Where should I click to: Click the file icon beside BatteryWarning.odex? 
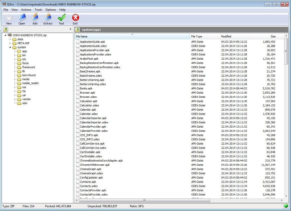[78, 84]
